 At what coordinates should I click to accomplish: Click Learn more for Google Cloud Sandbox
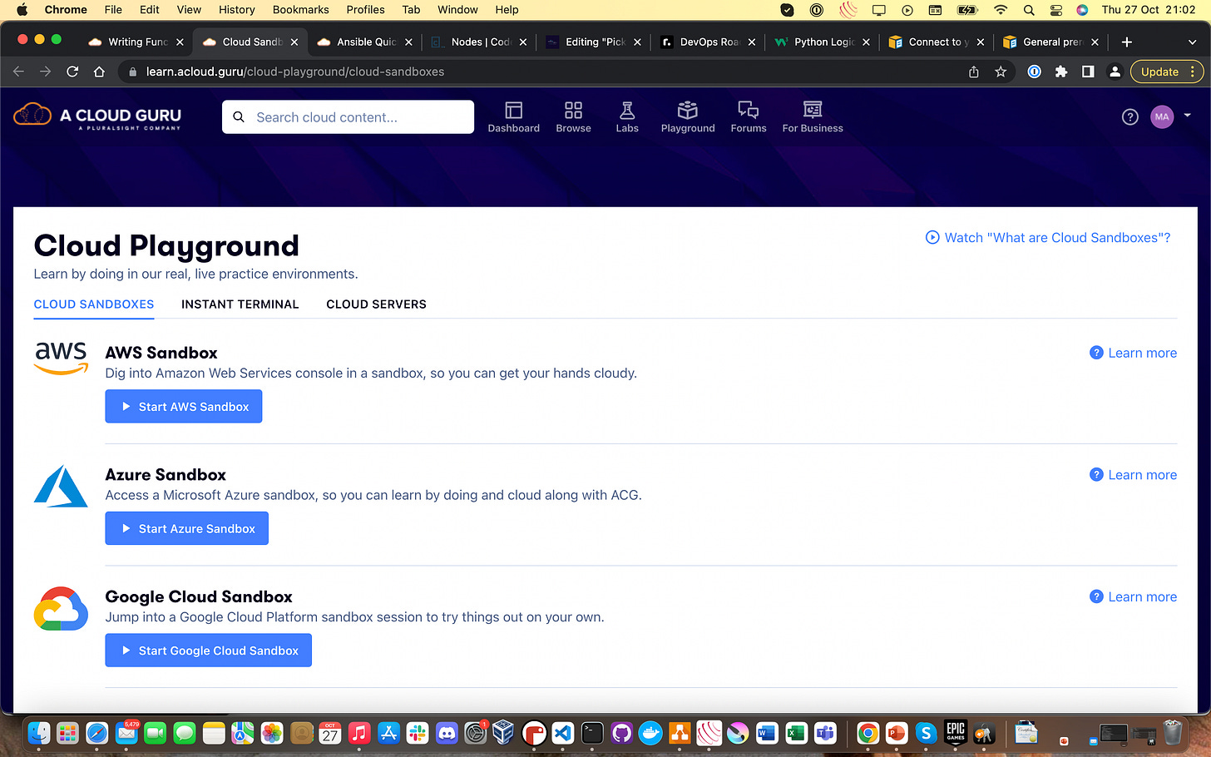pos(1133,596)
